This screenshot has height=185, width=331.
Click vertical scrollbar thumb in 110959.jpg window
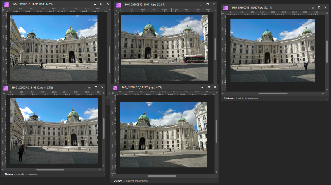coord(217,131)
